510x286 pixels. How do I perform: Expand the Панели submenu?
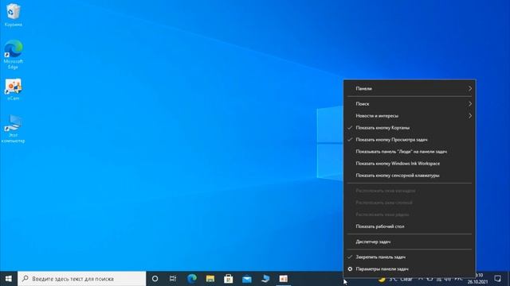410,88
